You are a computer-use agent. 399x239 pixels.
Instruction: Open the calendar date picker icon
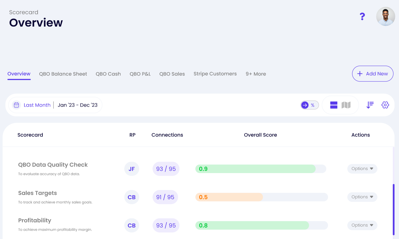pos(16,105)
